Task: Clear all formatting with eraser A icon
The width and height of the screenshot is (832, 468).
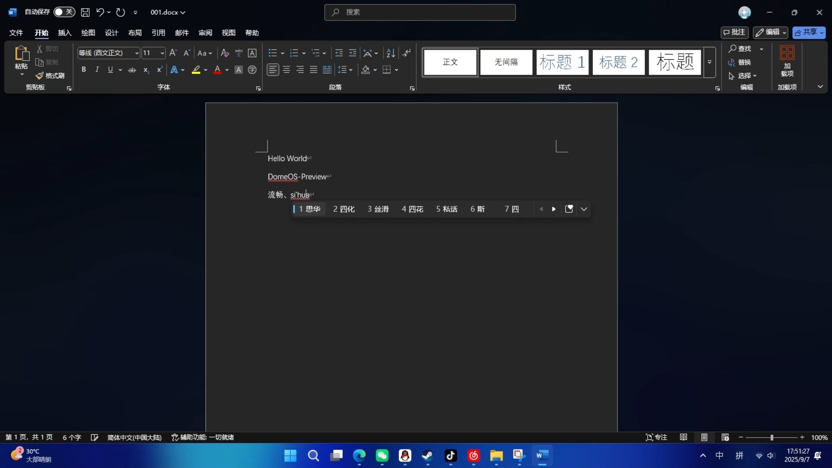Action: (x=224, y=53)
